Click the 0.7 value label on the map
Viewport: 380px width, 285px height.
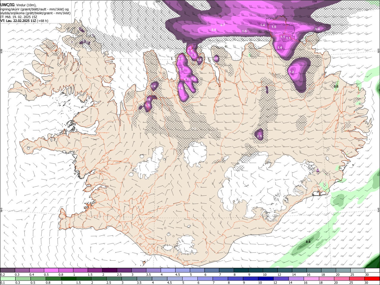pyautogui.click(x=223, y=25)
